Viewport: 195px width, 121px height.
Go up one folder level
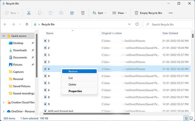point(27,24)
